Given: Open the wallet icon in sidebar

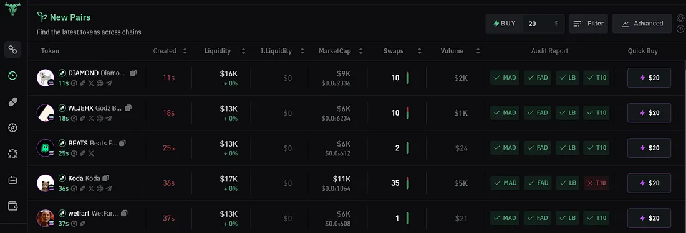Looking at the screenshot, I should 12,206.
